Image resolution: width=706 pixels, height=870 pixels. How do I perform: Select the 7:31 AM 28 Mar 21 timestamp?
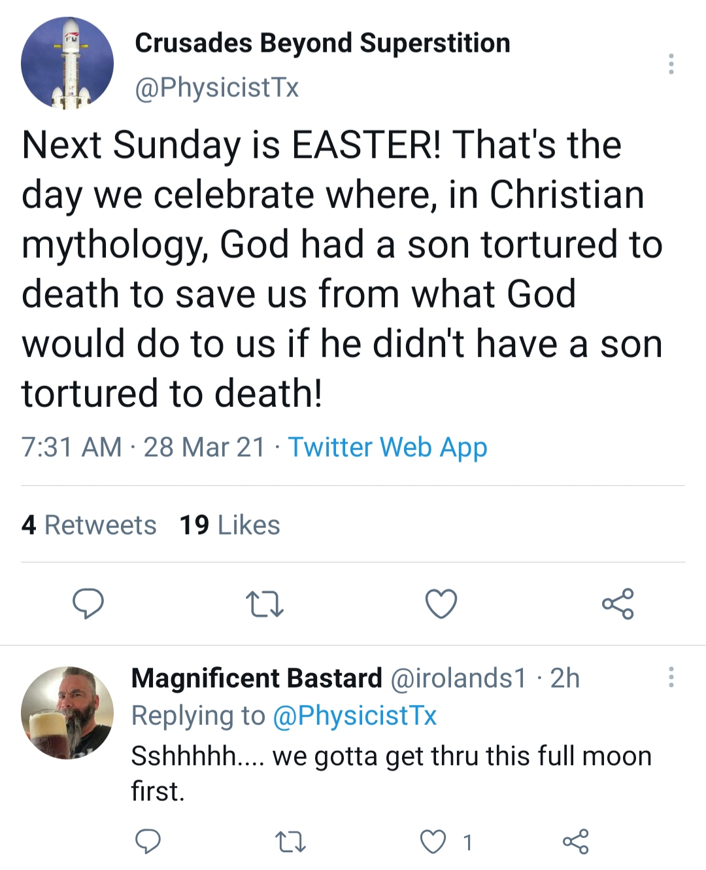coord(143,447)
